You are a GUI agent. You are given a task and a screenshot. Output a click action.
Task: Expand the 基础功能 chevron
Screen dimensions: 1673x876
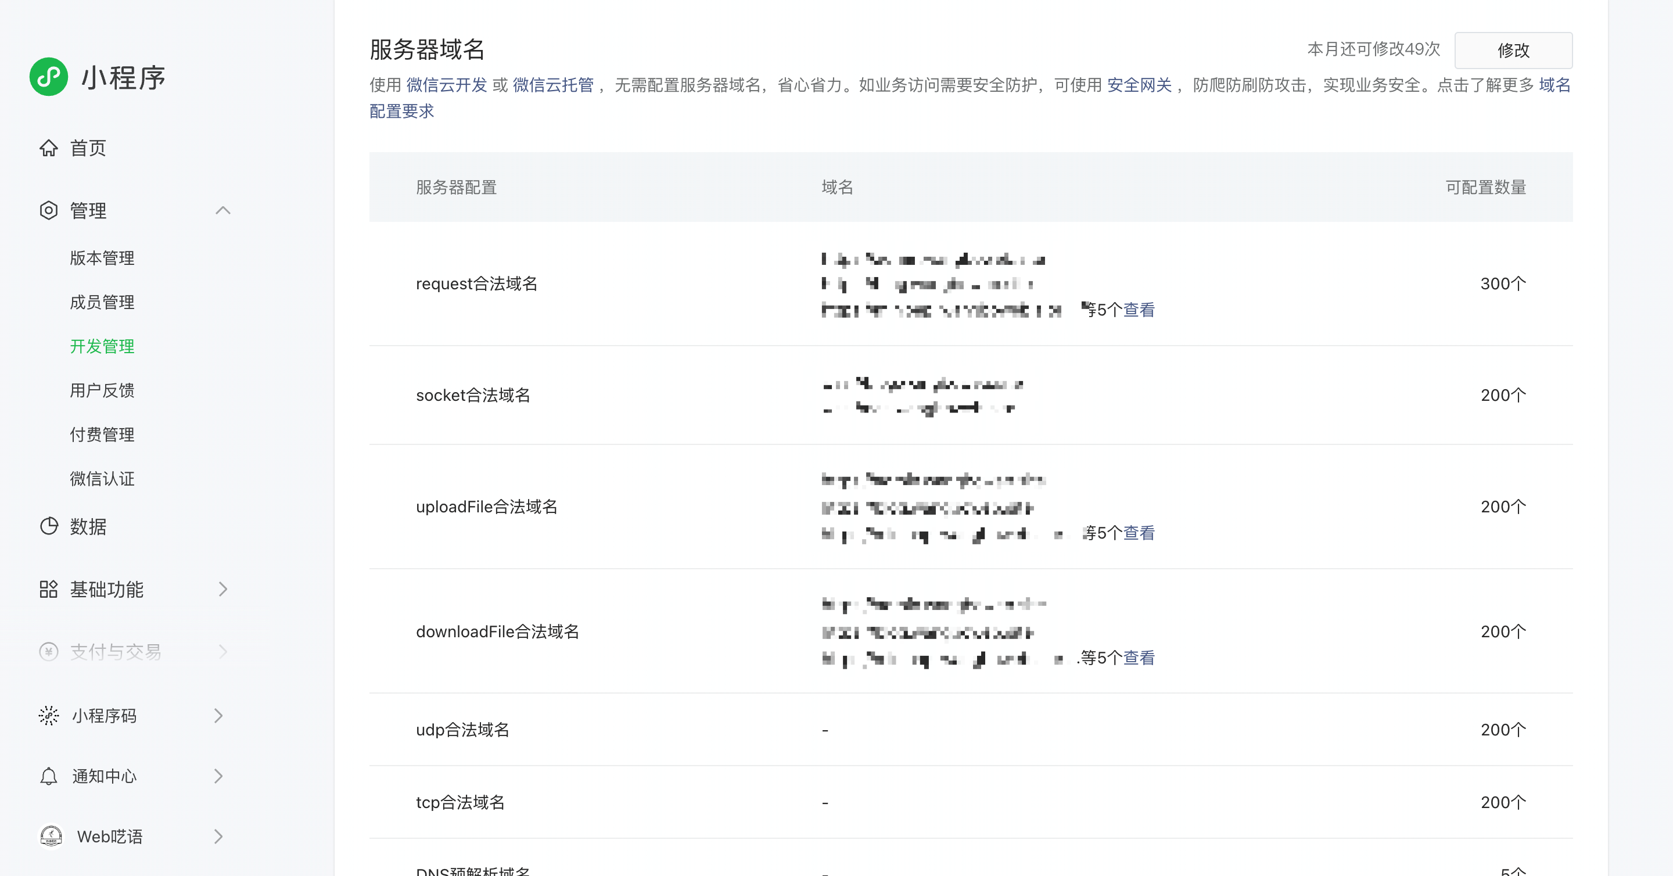pos(222,589)
